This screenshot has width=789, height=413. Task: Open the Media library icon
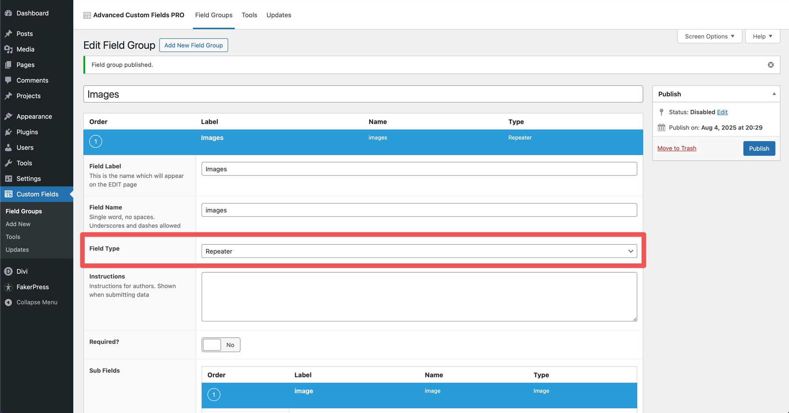pyautogui.click(x=9, y=49)
